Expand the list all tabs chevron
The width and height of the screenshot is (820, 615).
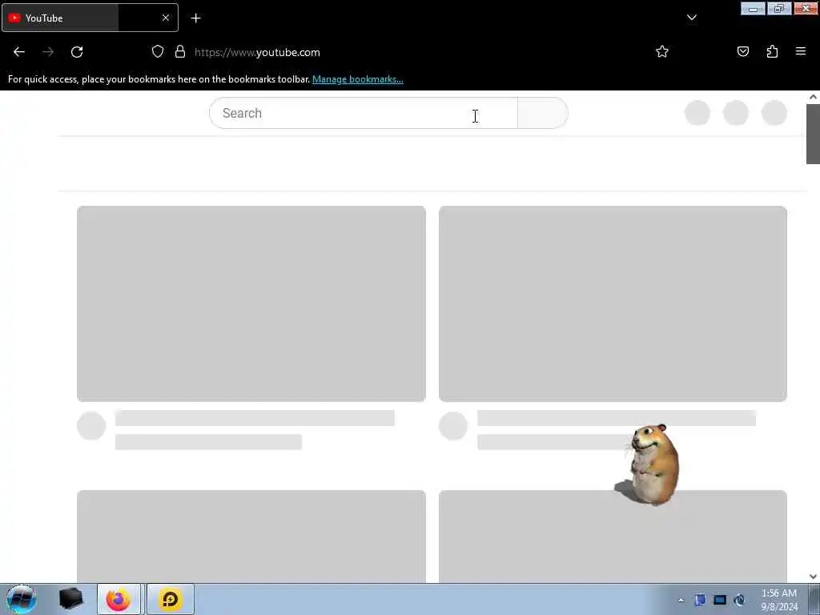pos(691,18)
